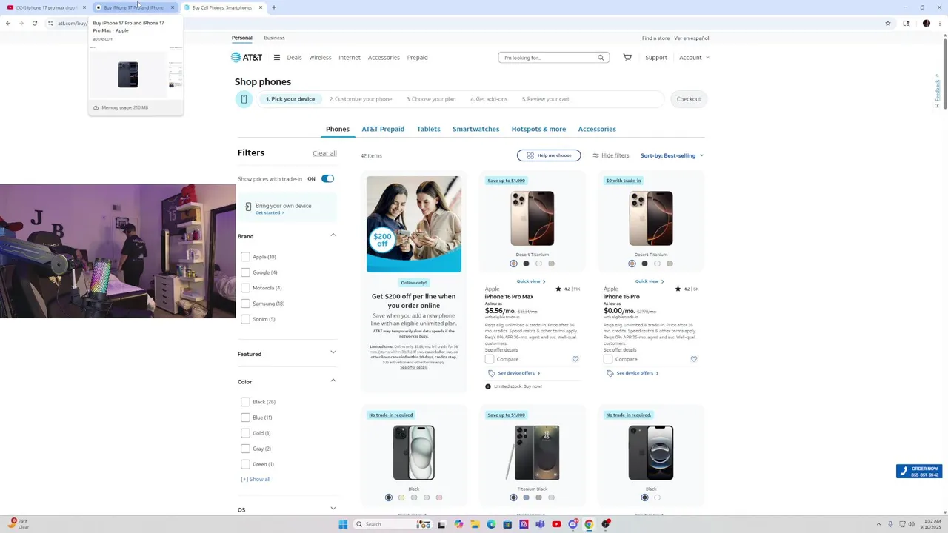Click the Hide filters control
The image size is (948, 533).
tap(610, 155)
